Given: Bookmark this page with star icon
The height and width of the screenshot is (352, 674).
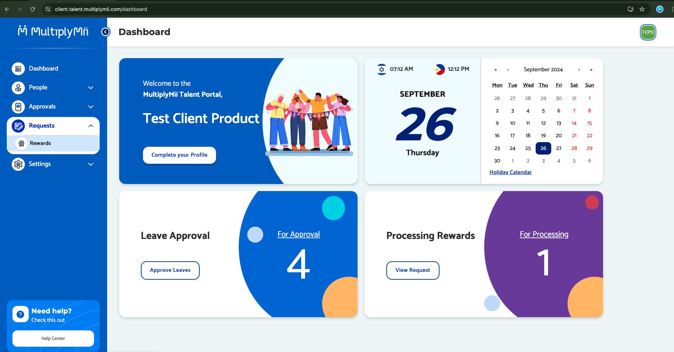Looking at the screenshot, I should [x=642, y=9].
